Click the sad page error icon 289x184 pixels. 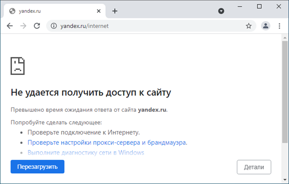coord(18,66)
